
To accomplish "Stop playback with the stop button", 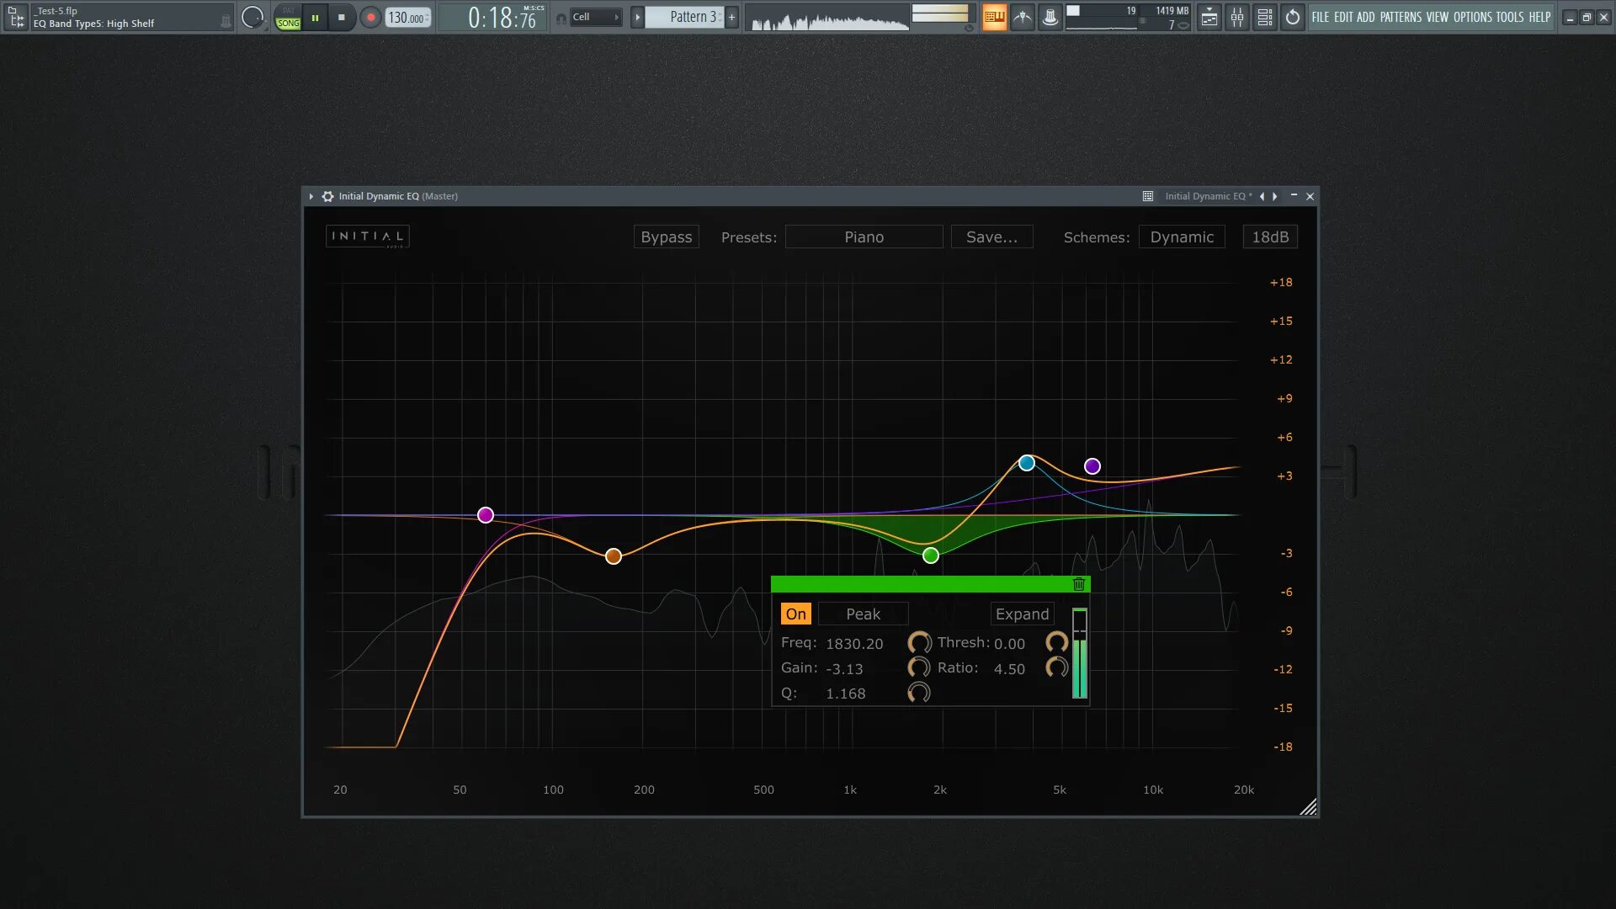I will pyautogui.click(x=341, y=17).
